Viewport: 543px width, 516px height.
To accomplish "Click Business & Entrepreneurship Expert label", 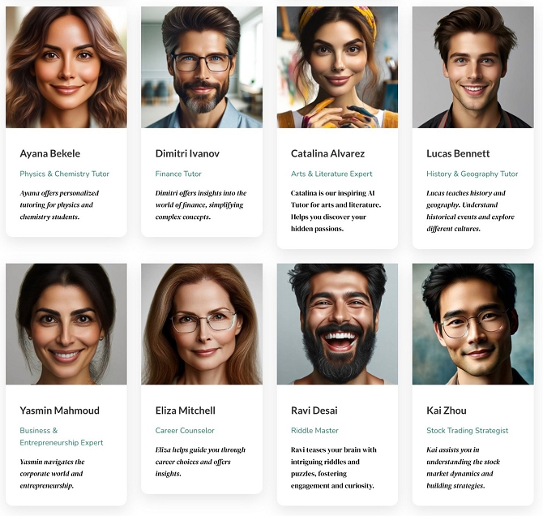I will 62,436.
